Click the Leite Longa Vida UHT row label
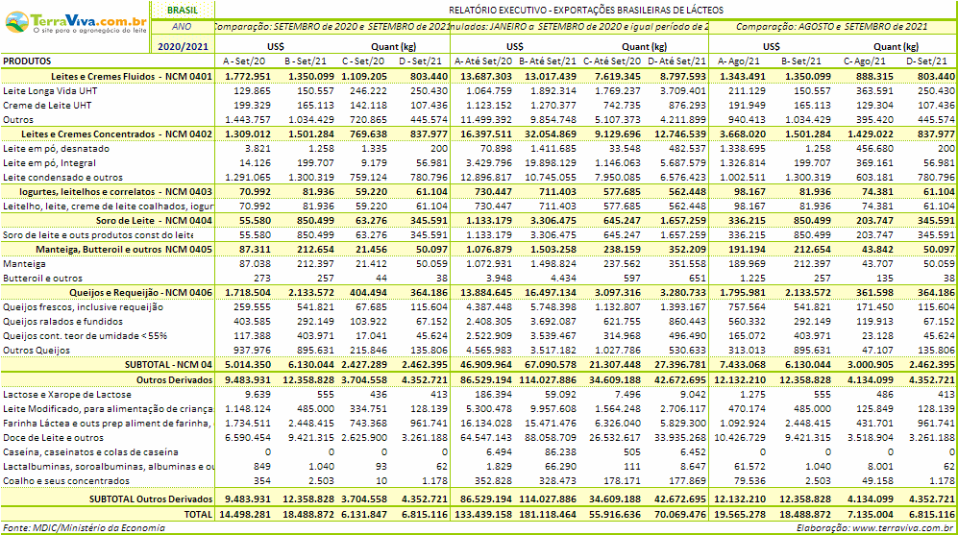This screenshot has height=535, width=958. click(50, 91)
